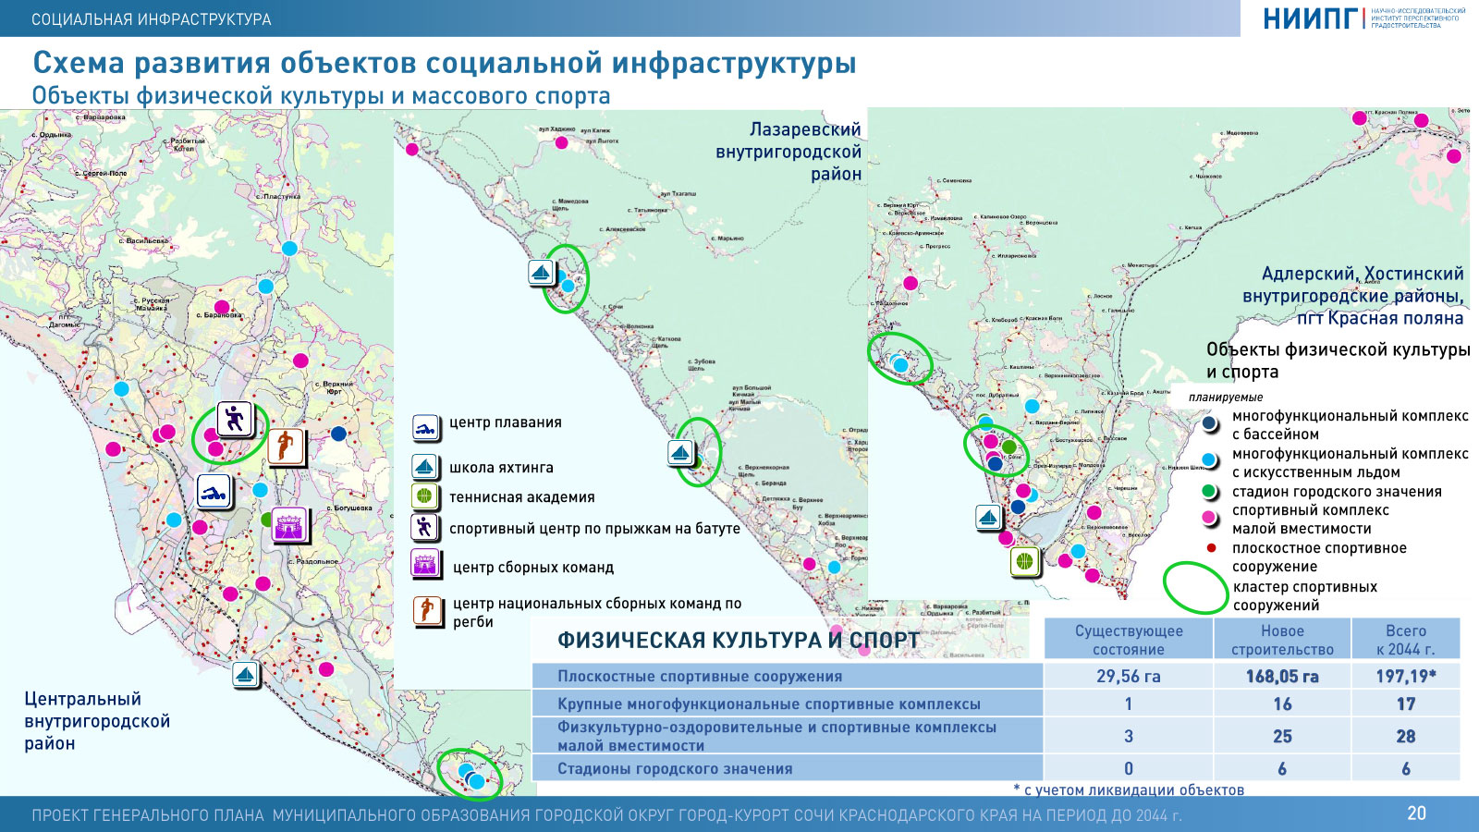This screenshot has width=1479, height=832.
Task: Click the label mentioning 'пгт Красная поляна'
Action: coord(1353,296)
